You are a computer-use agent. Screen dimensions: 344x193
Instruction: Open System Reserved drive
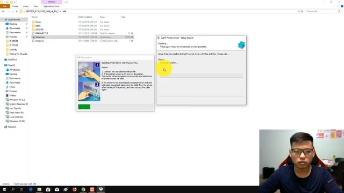click(18, 104)
